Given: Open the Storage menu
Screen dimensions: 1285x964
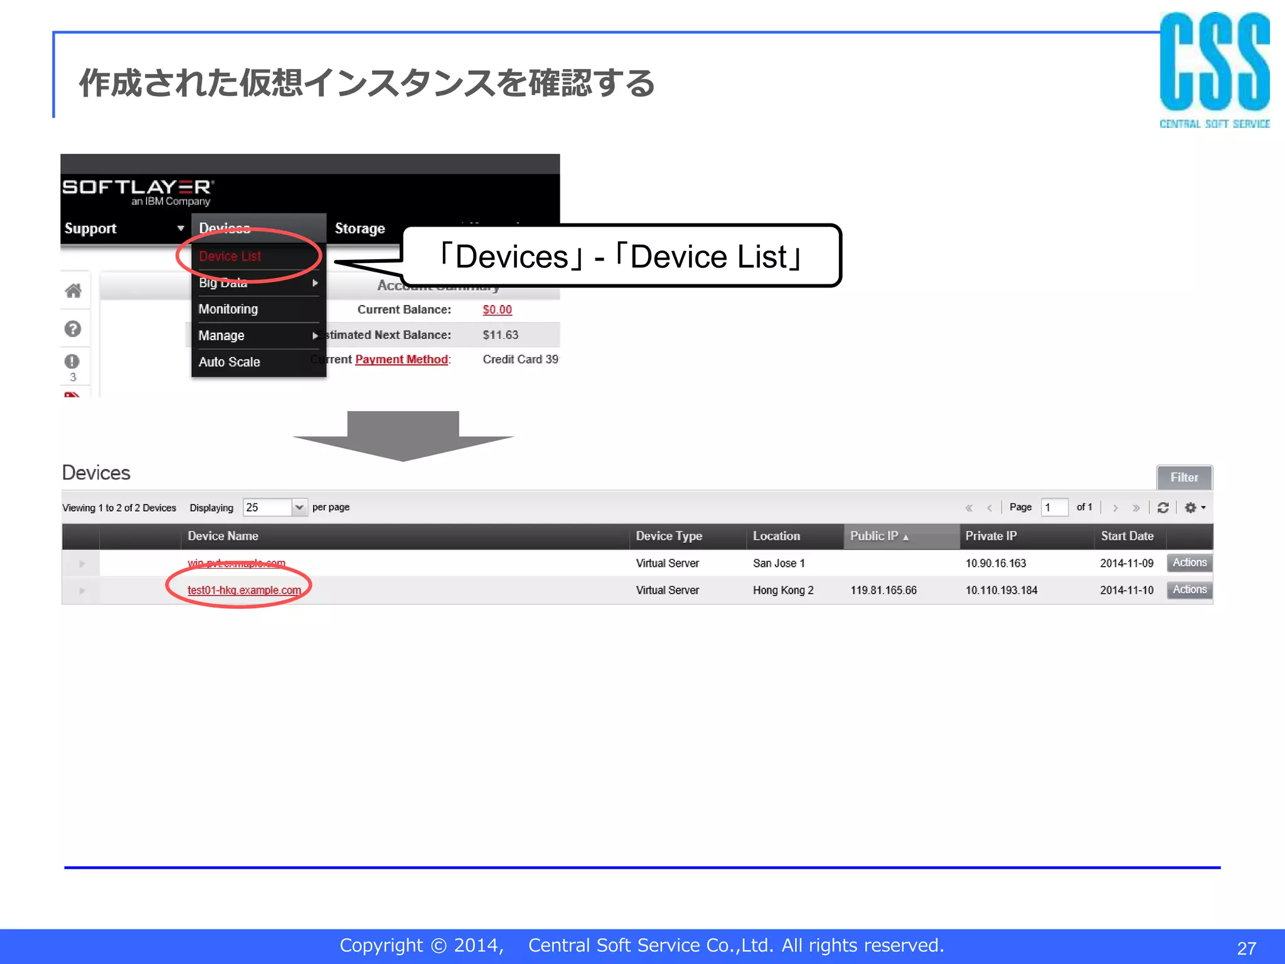Looking at the screenshot, I should coord(360,228).
